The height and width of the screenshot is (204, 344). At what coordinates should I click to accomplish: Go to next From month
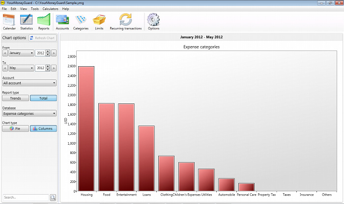click(x=54, y=53)
